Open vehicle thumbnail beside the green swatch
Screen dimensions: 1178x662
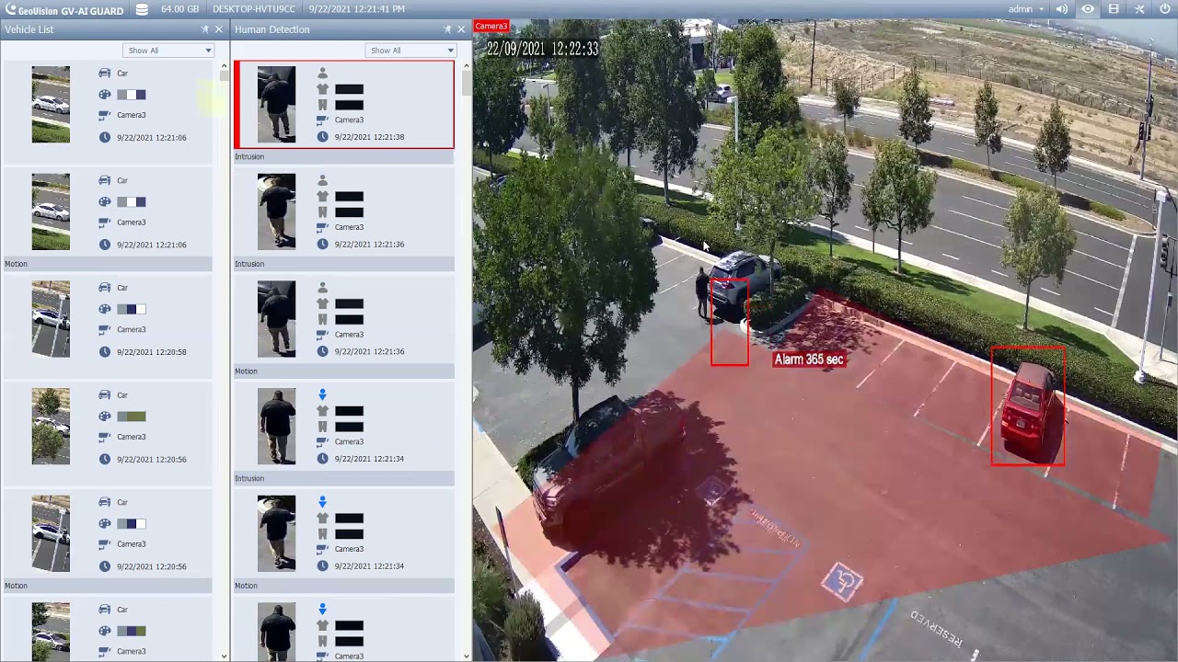tap(51, 426)
